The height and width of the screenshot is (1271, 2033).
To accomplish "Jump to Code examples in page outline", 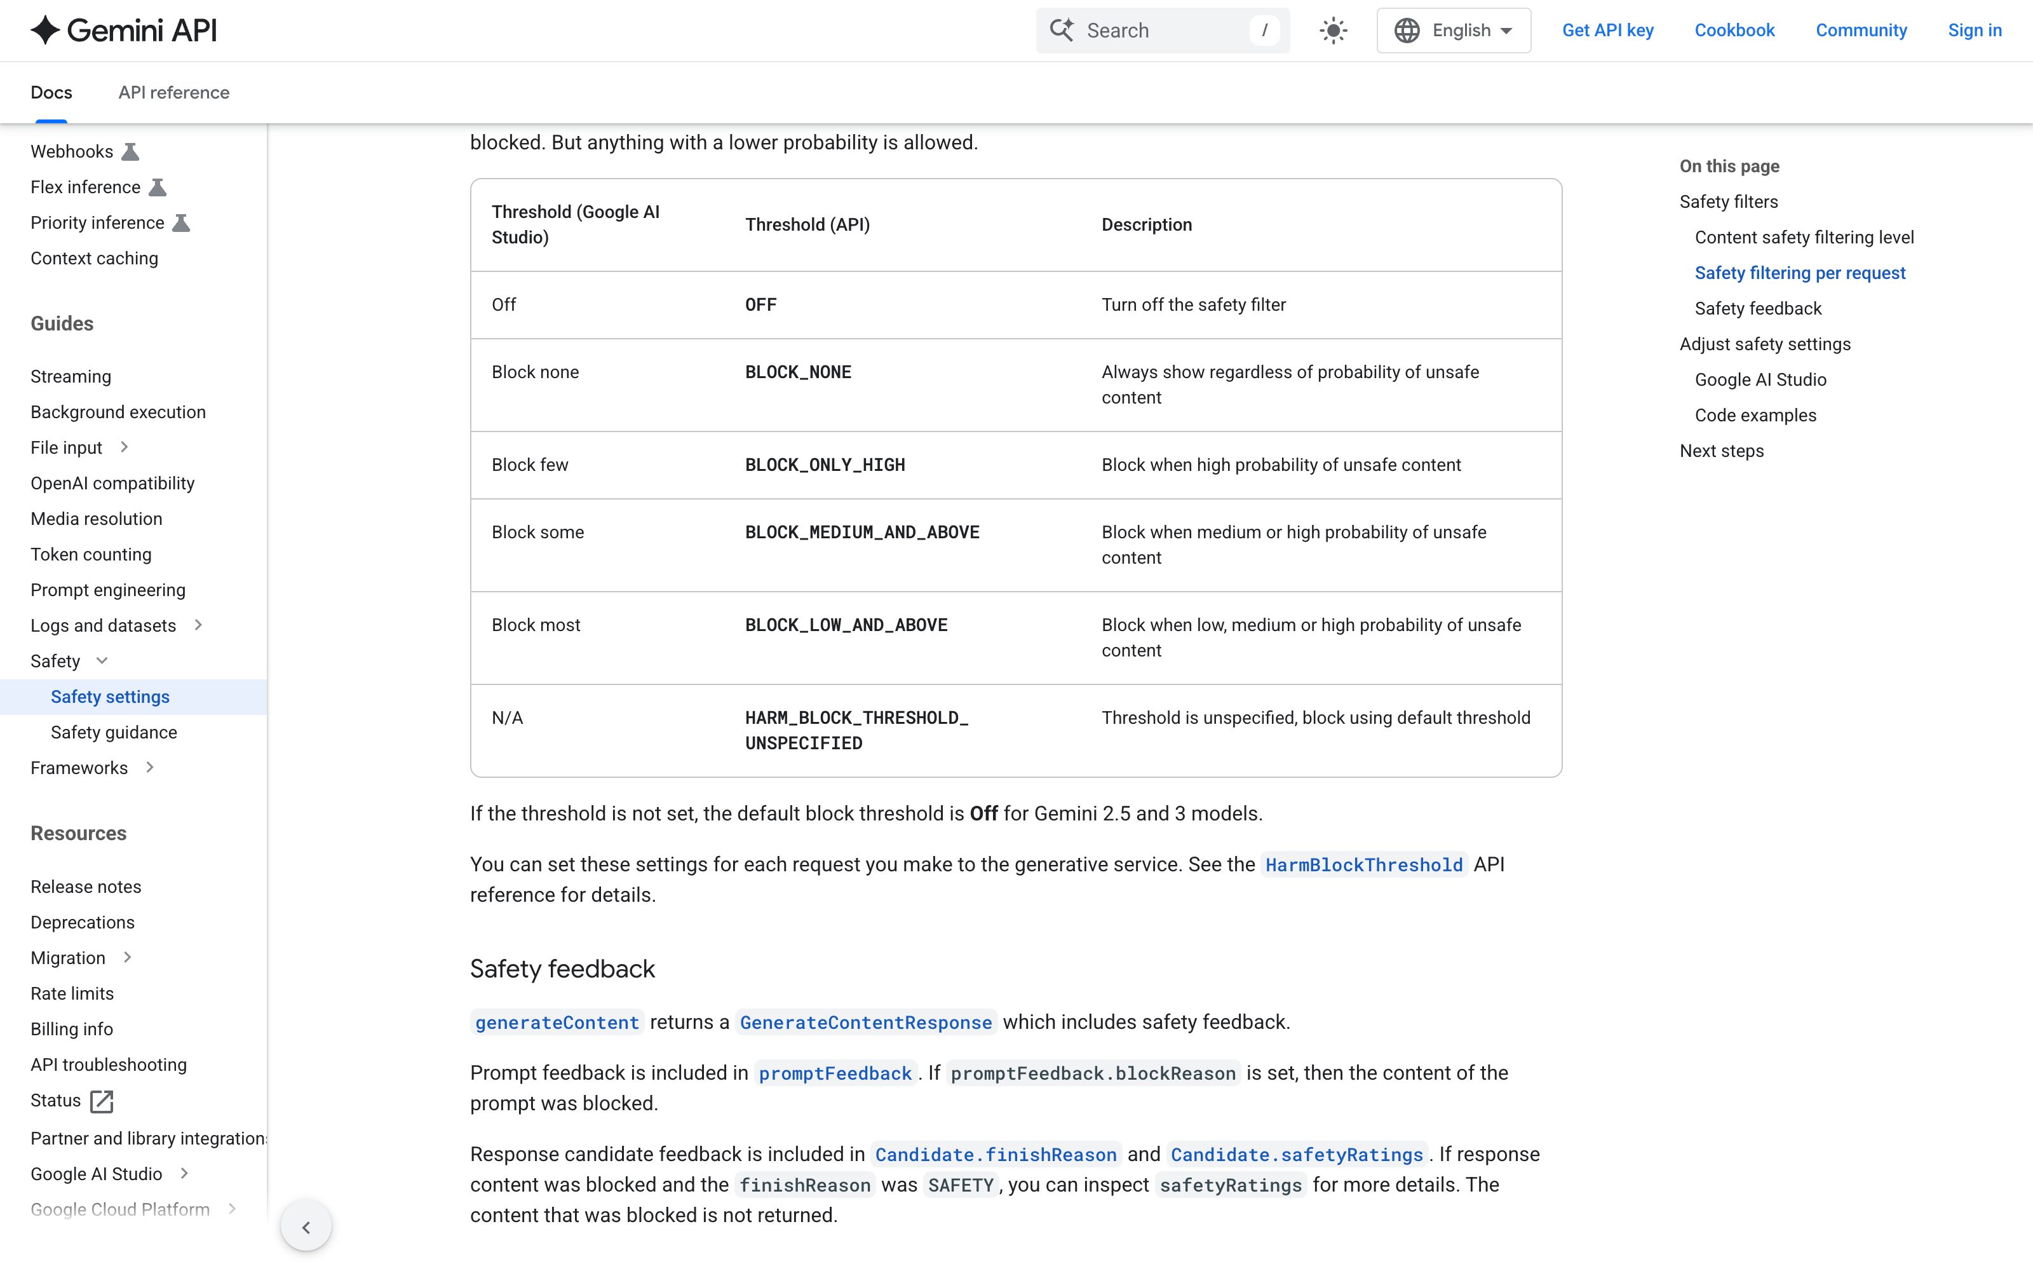I will (x=1755, y=415).
